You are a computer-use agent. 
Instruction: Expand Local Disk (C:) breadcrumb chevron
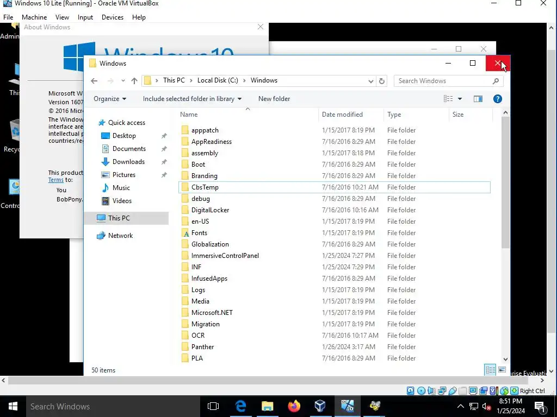(x=244, y=81)
